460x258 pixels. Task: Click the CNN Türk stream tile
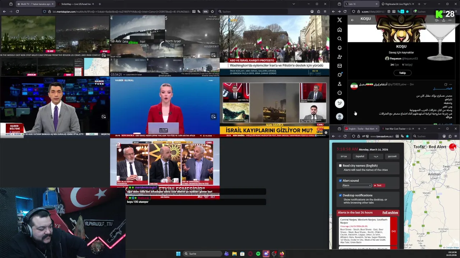(275, 107)
